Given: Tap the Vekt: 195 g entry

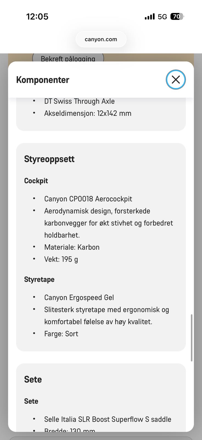Looking at the screenshot, I should click(x=61, y=259).
